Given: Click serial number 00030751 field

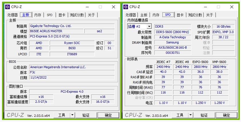Looking at the screenshot, I should [173, 53].
